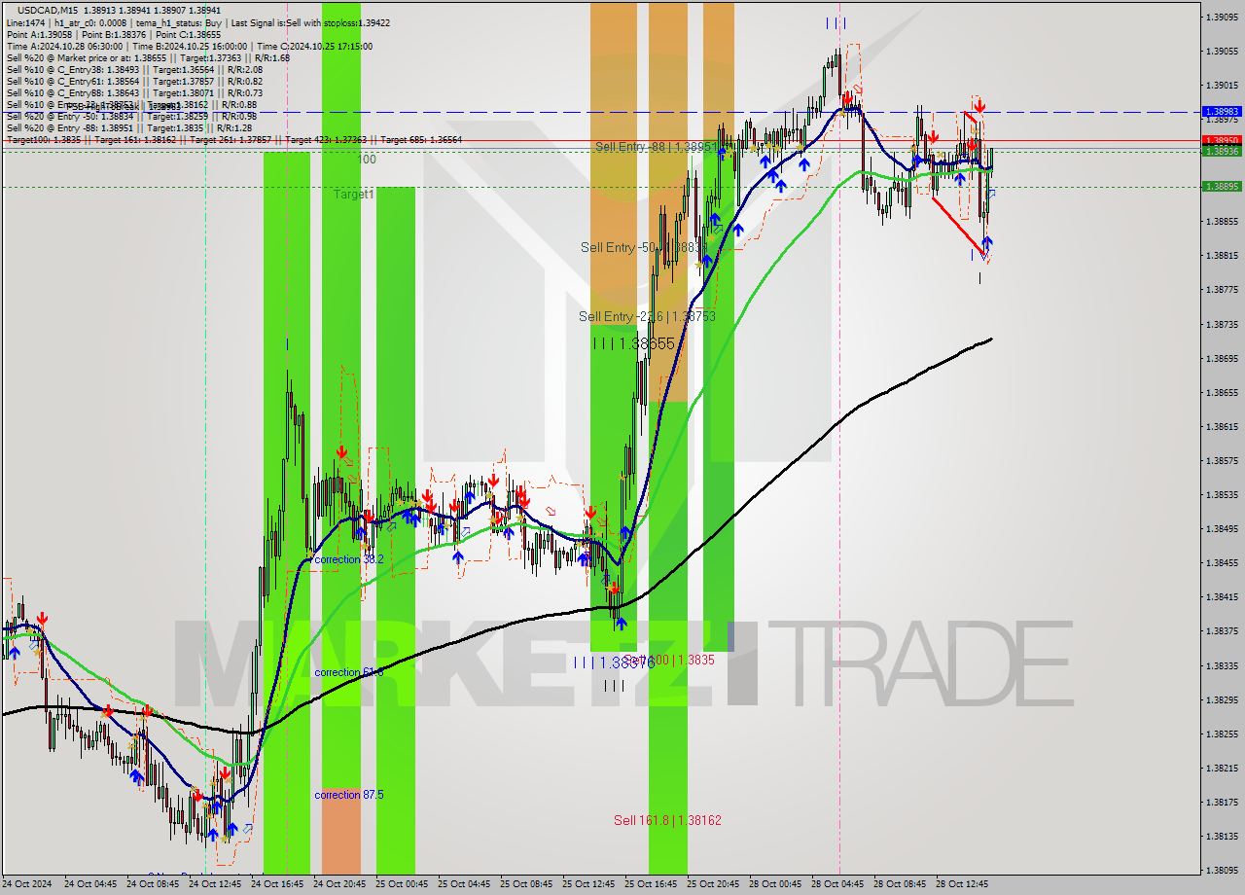Click the 1.38575 price scale value
Image resolution: width=1245 pixels, height=895 pixels.
tap(1222, 460)
